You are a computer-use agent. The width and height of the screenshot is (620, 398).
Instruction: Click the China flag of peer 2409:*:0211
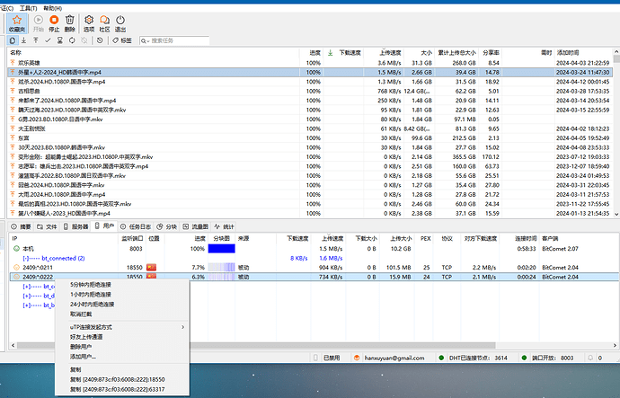(x=151, y=268)
